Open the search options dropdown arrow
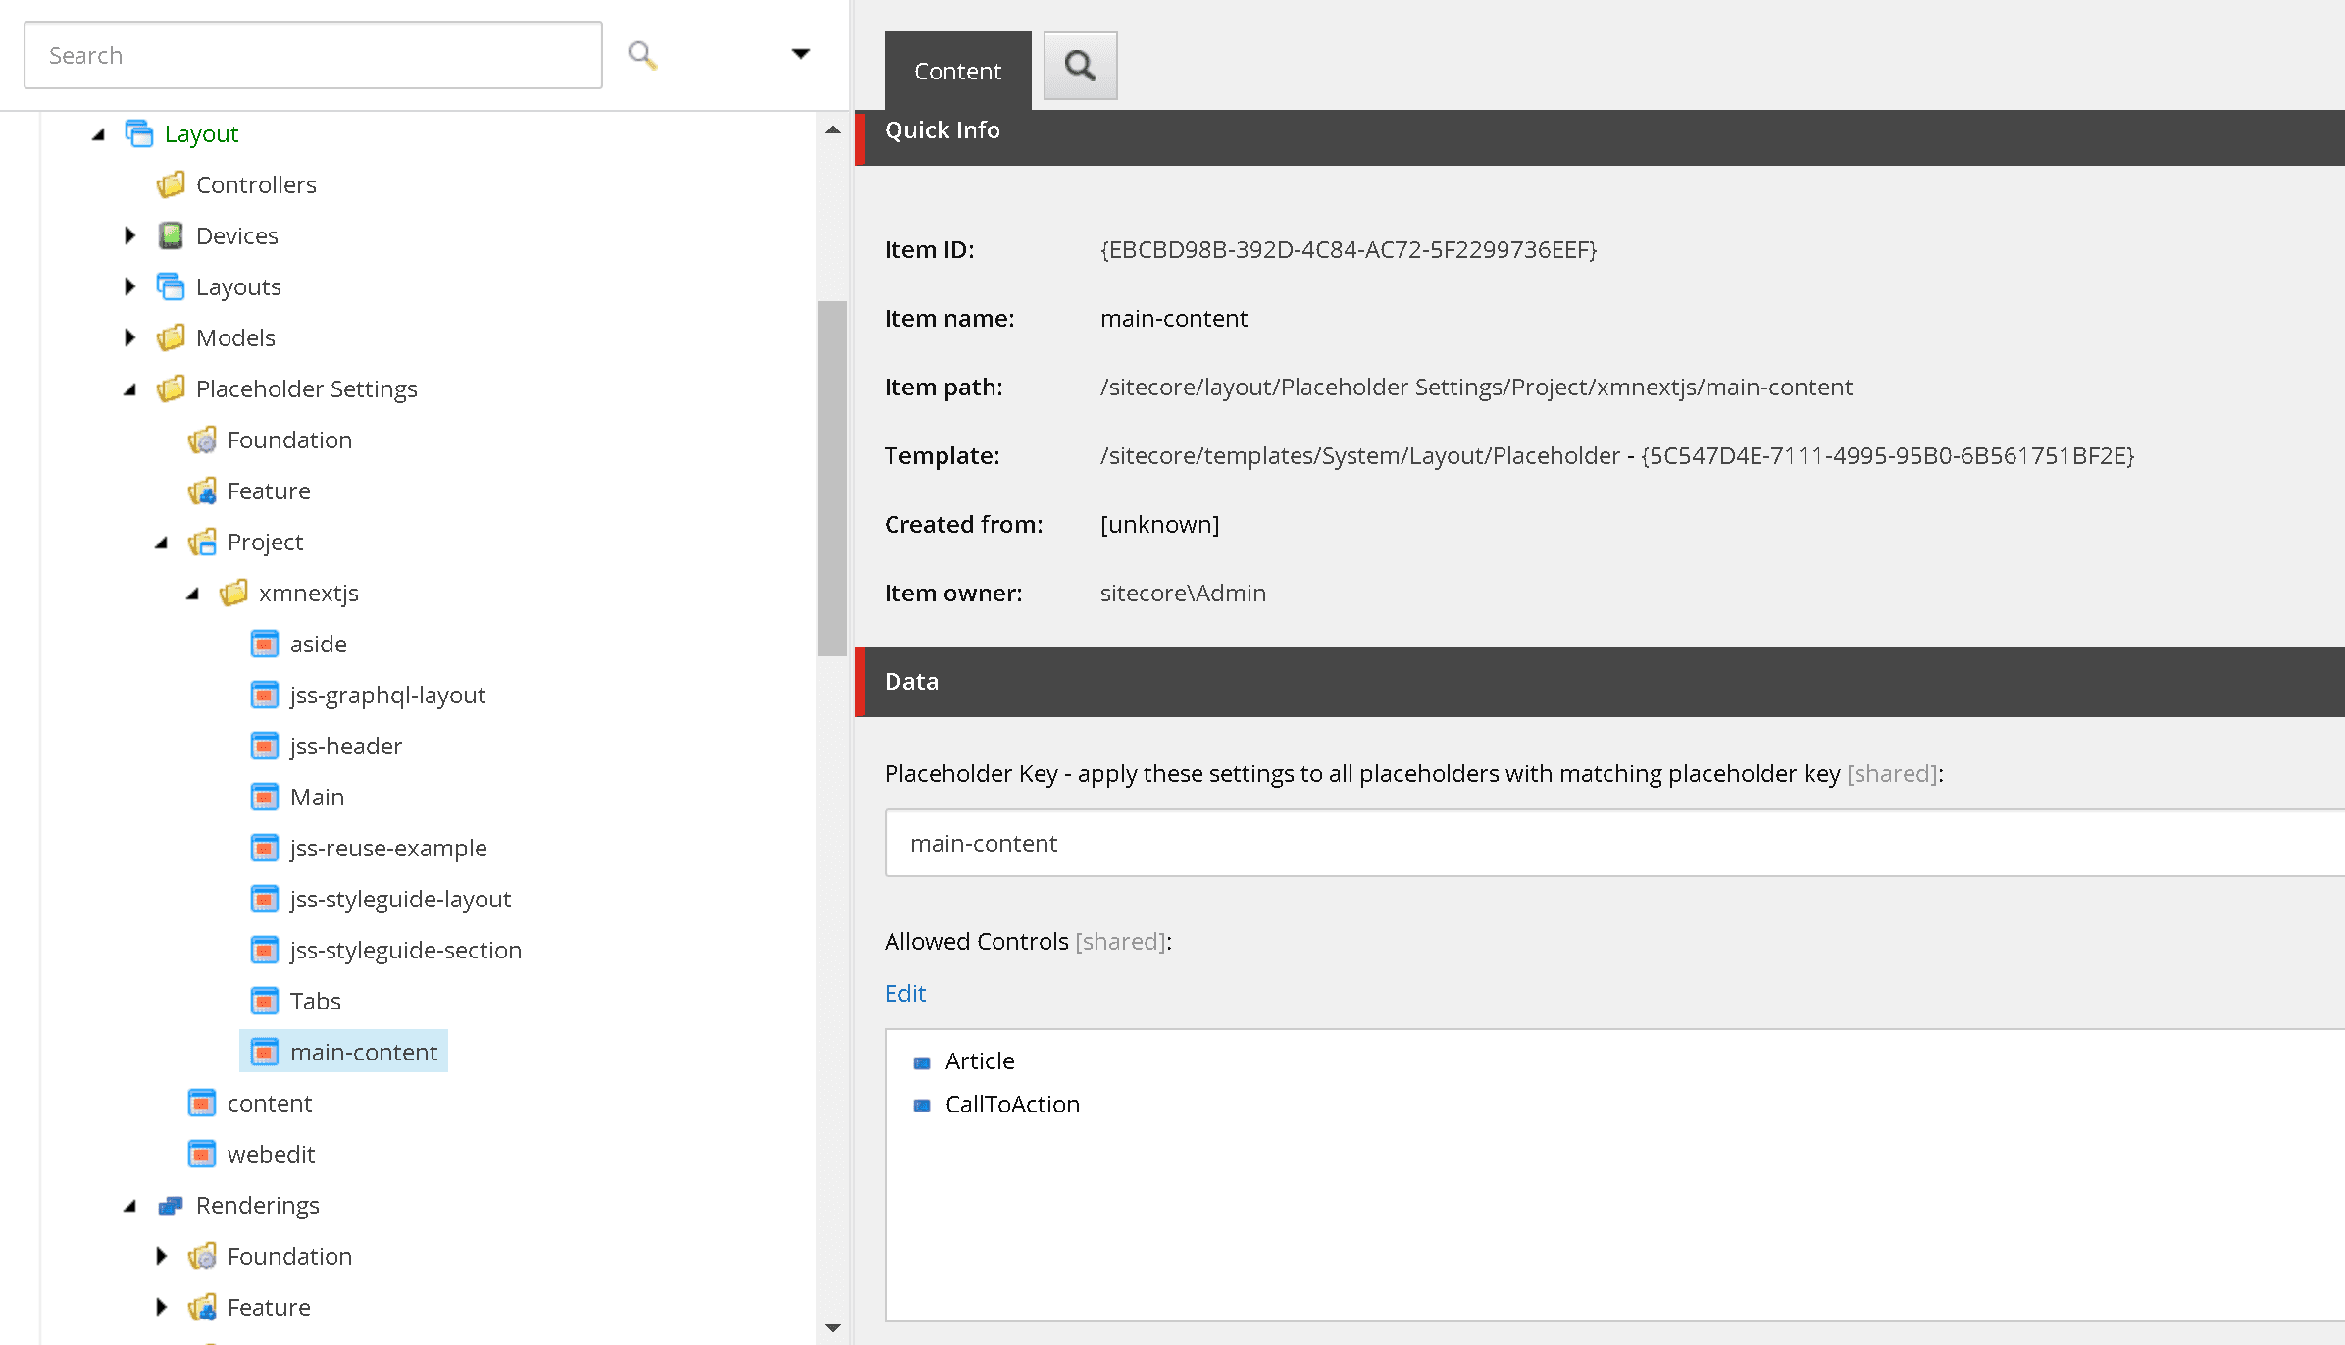The width and height of the screenshot is (2345, 1345). pyautogui.click(x=800, y=53)
